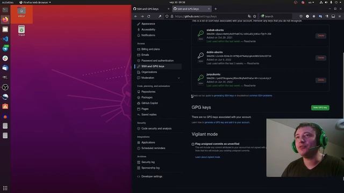
Task: Open the common SSH problems link
Action: tap(261, 95)
